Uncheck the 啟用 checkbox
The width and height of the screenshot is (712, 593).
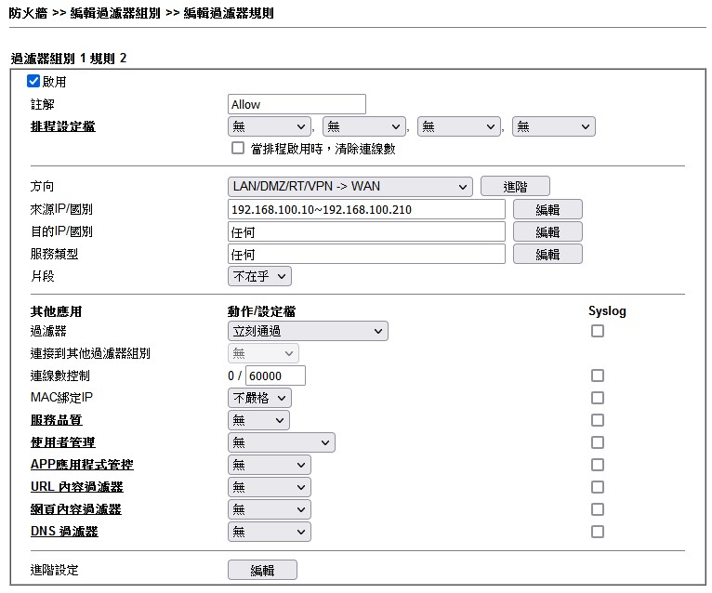coord(33,82)
